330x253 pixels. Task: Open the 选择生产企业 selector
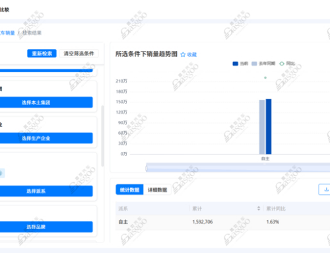tap(46, 138)
